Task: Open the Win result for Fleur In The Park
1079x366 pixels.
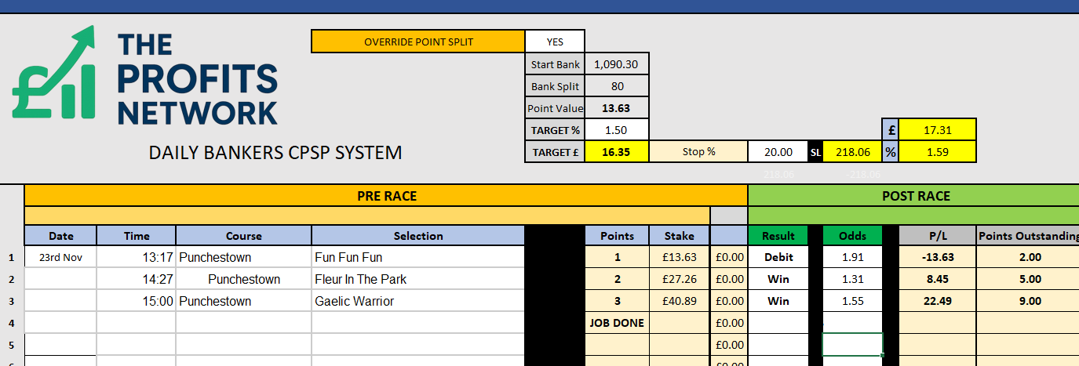Action: pyautogui.click(x=778, y=279)
